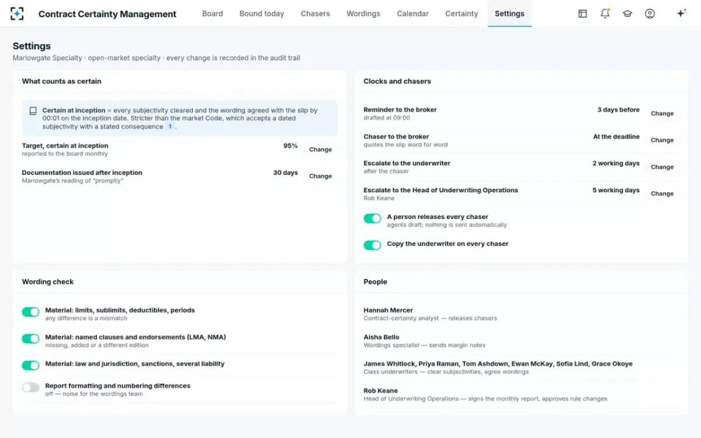The width and height of the screenshot is (701, 438).
Task: Toggle A person releases every chaser
Action: tap(372, 218)
